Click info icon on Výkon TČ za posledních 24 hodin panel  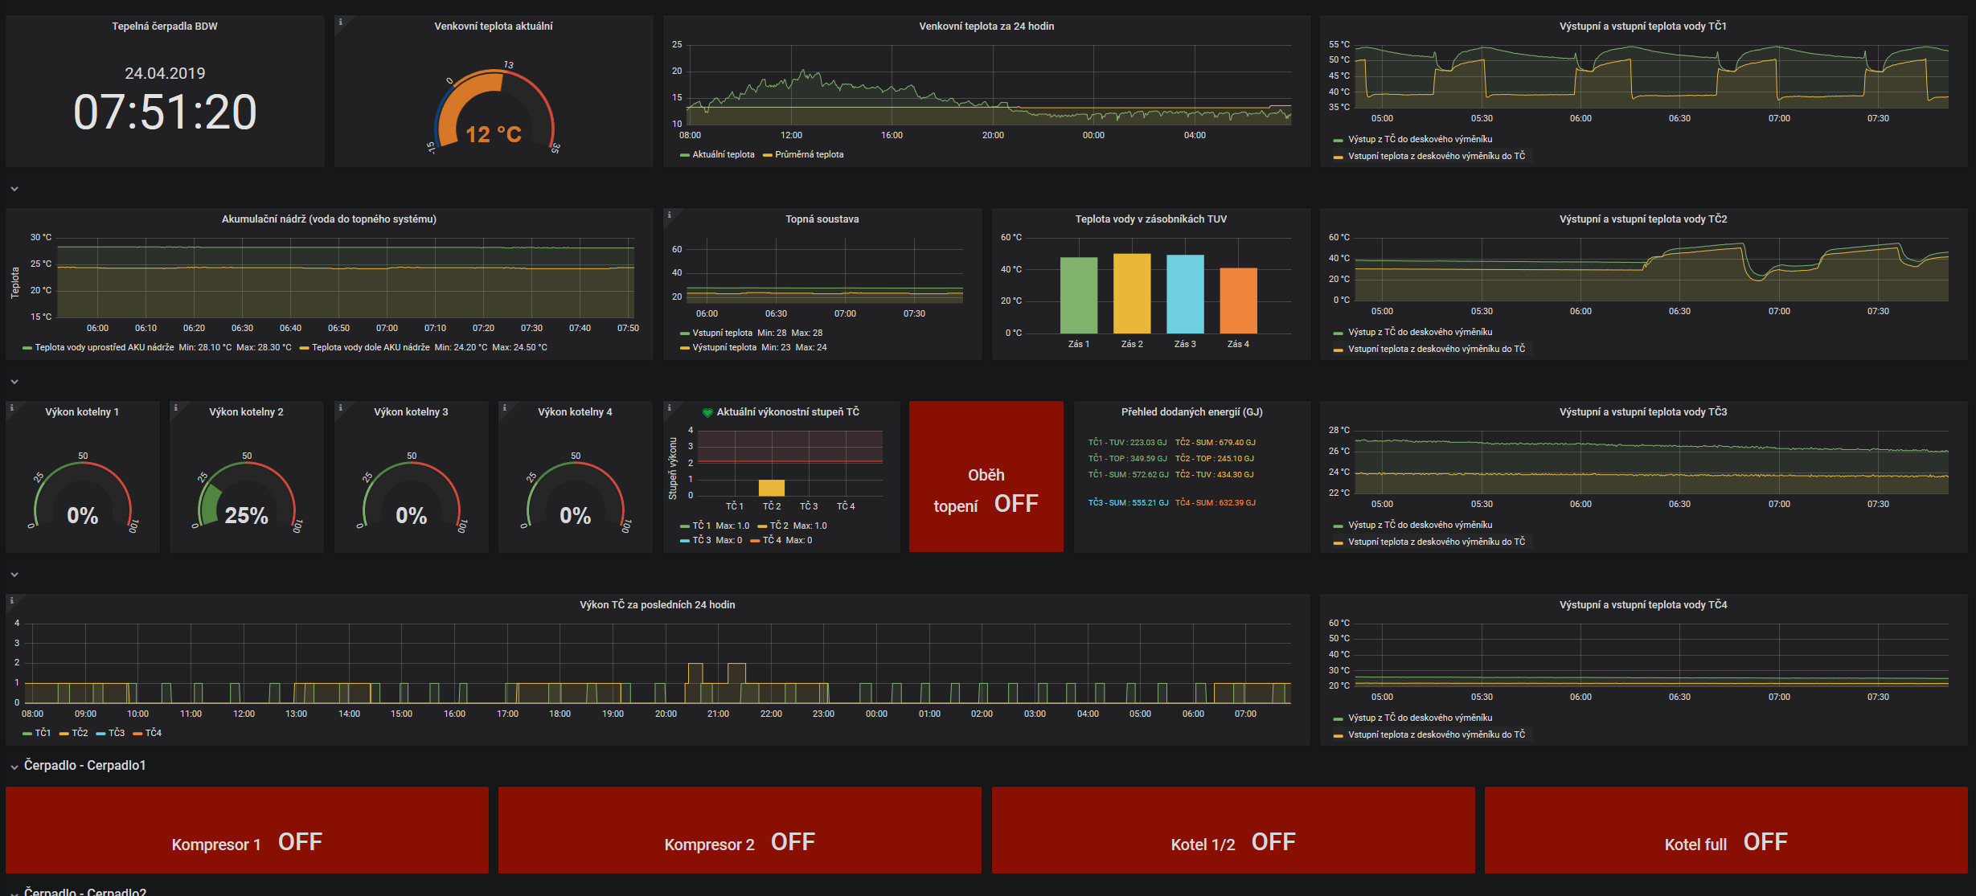12,600
